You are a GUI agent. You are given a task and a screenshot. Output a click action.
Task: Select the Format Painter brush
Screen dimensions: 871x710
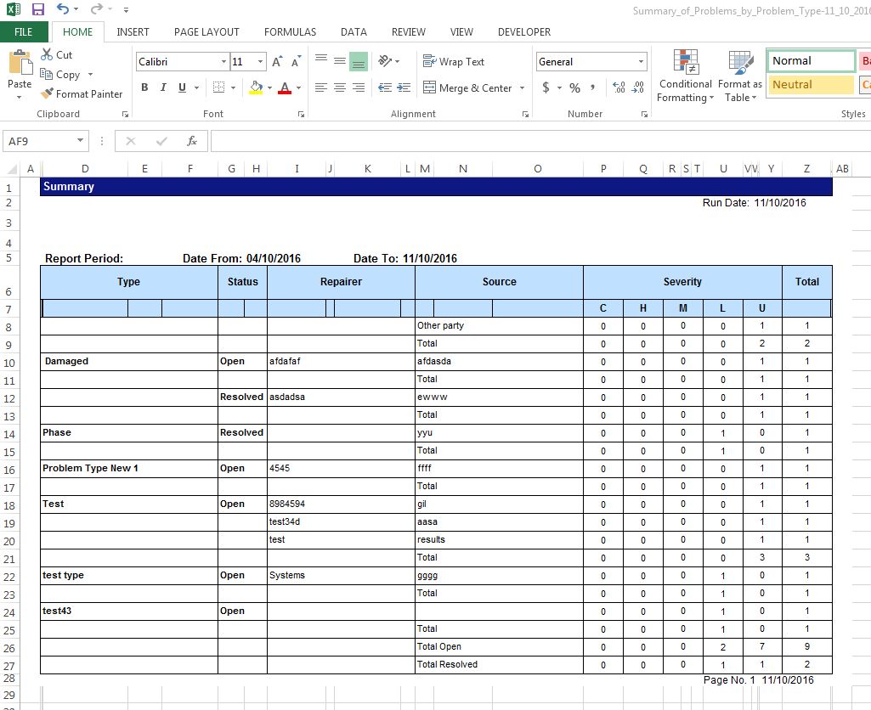click(48, 93)
